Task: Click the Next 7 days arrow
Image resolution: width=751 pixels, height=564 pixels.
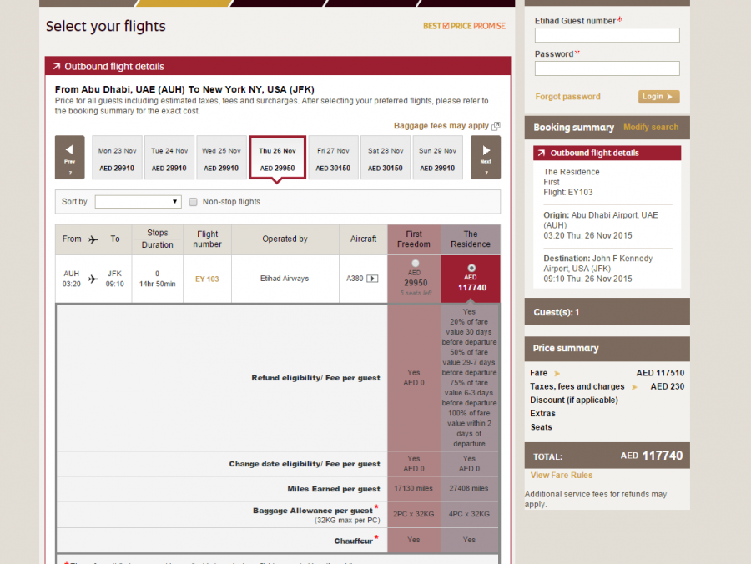Action: pyautogui.click(x=486, y=157)
